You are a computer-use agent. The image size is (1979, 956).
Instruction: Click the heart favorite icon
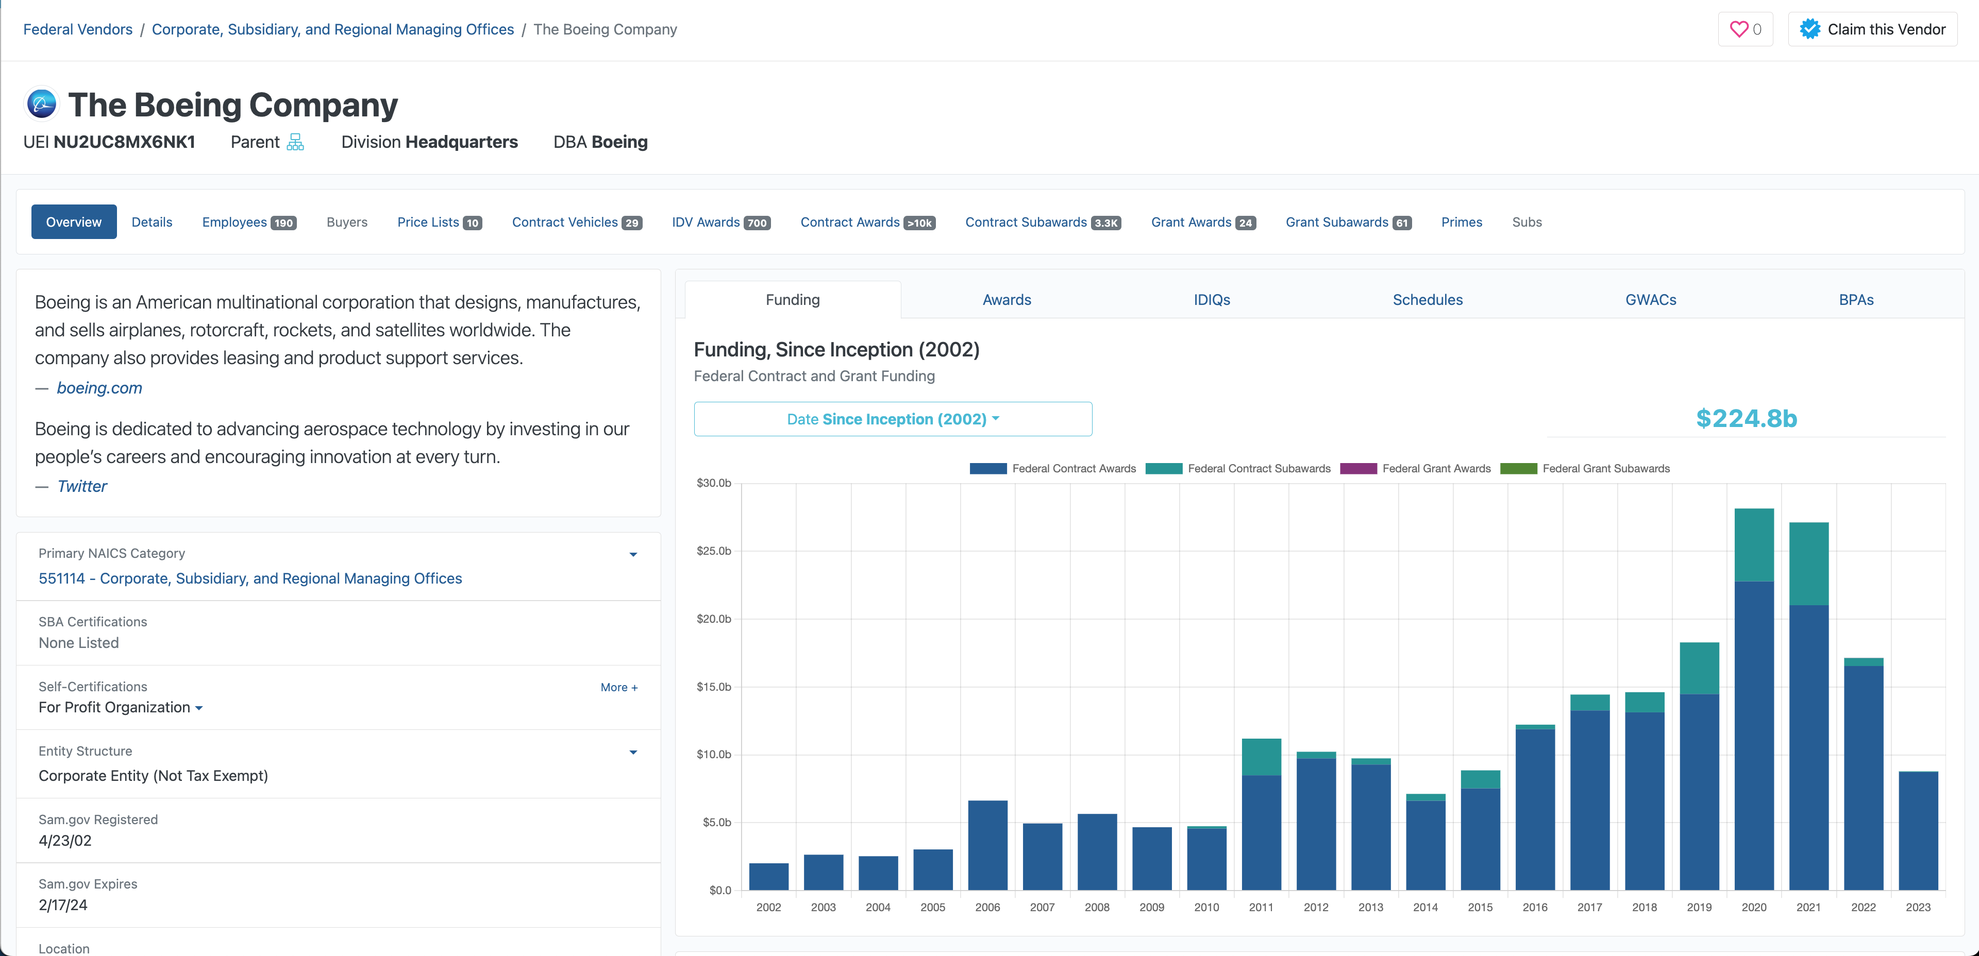(1738, 29)
